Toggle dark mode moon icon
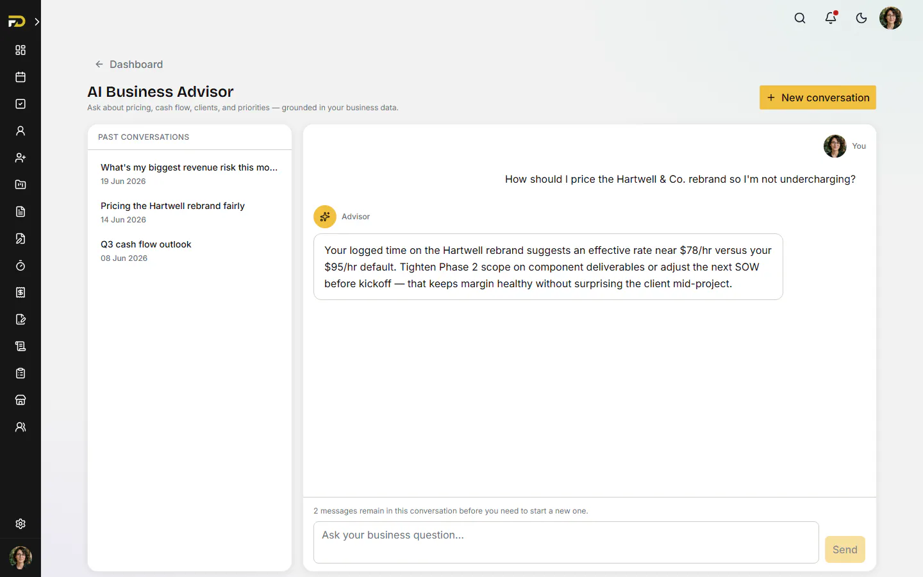Viewport: 923px width, 577px height. pyautogui.click(x=861, y=18)
